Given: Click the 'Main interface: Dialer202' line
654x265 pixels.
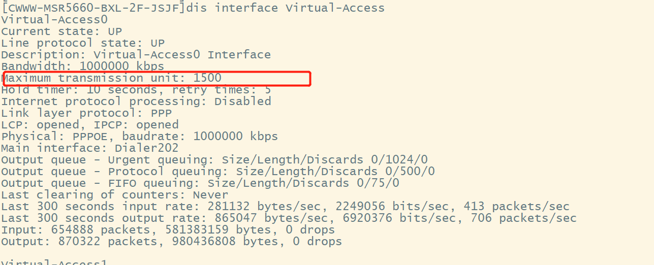Looking at the screenshot, I should click(90, 148).
